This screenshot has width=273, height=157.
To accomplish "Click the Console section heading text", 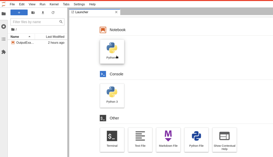I will [116, 74].
